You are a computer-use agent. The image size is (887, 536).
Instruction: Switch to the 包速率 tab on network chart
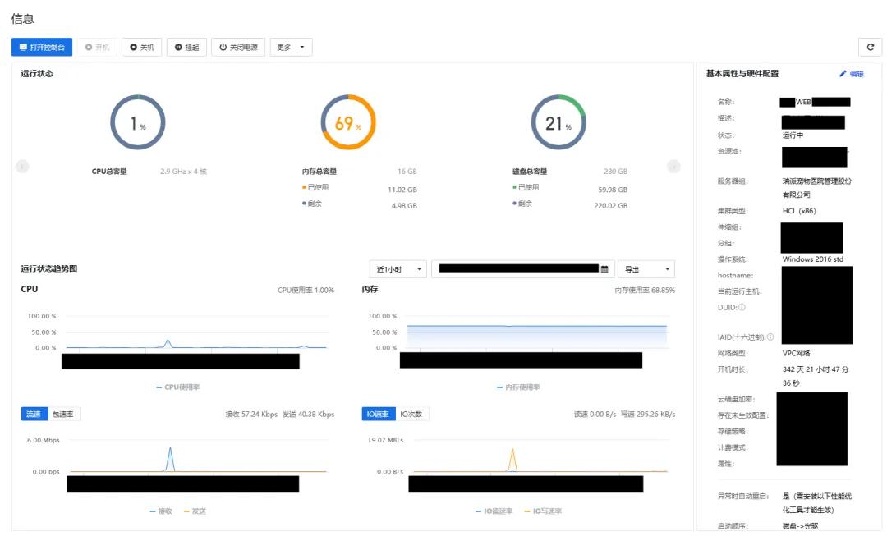point(63,414)
